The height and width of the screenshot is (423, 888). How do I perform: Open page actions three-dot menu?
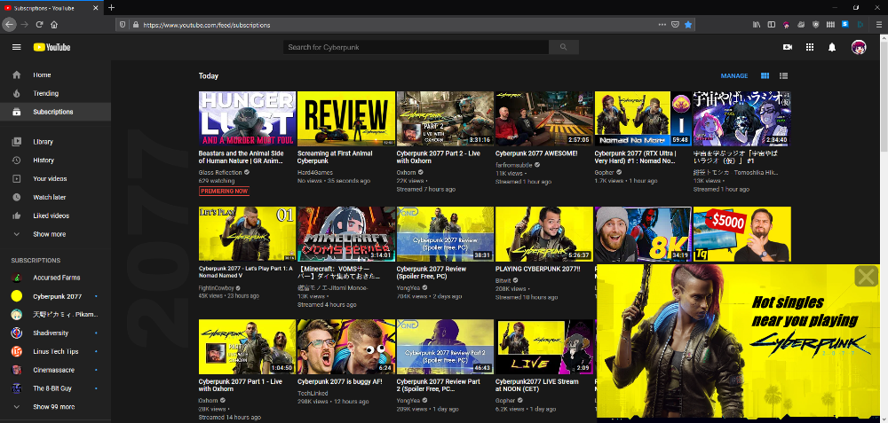tap(662, 24)
